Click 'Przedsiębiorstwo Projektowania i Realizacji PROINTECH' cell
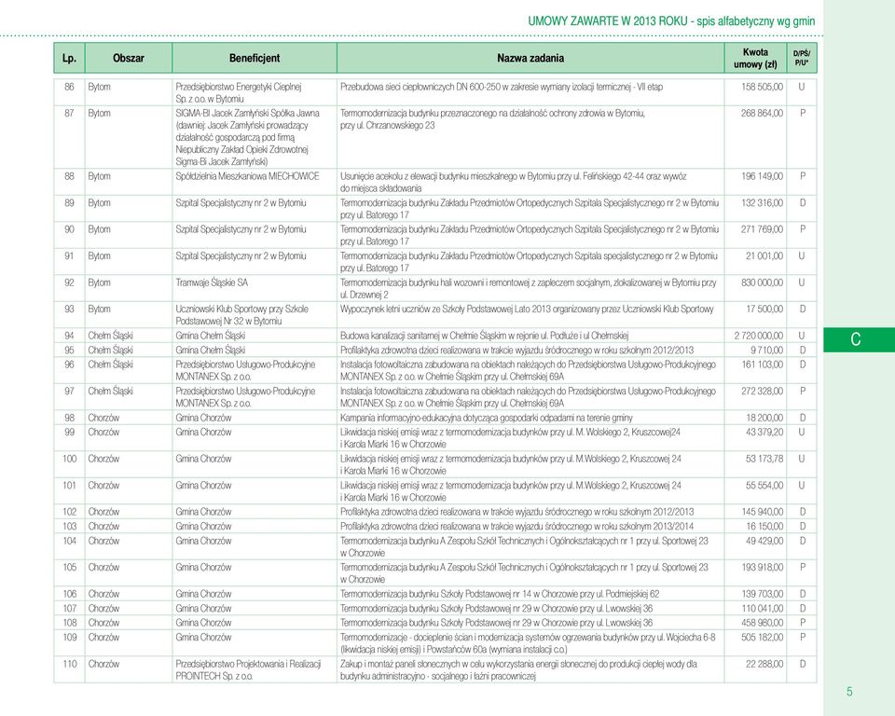 click(255, 669)
